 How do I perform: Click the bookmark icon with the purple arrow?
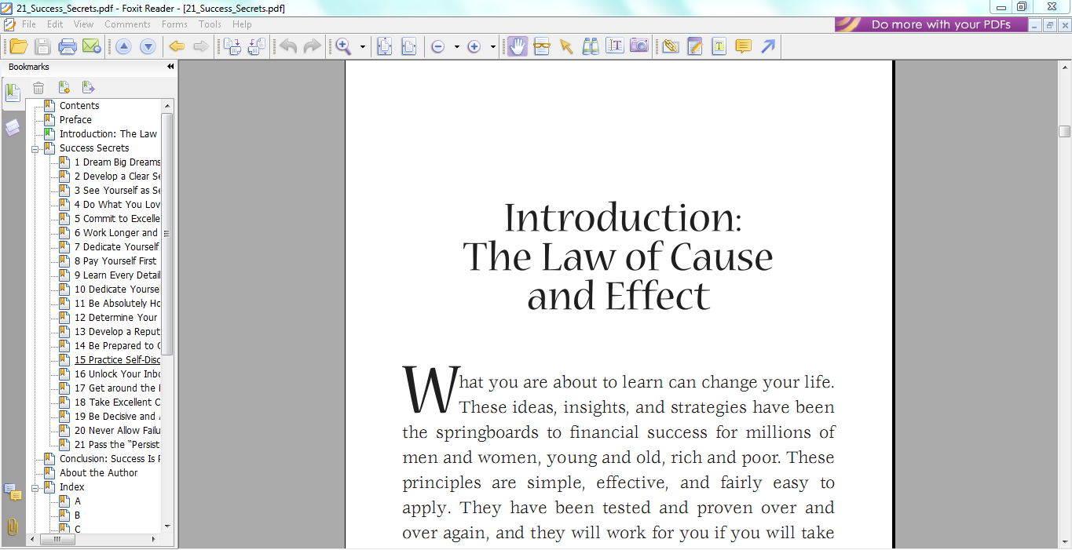[x=88, y=88]
